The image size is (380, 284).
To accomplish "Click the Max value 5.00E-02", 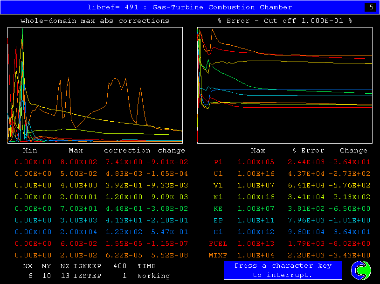I will pyautogui.click(x=79, y=174).
